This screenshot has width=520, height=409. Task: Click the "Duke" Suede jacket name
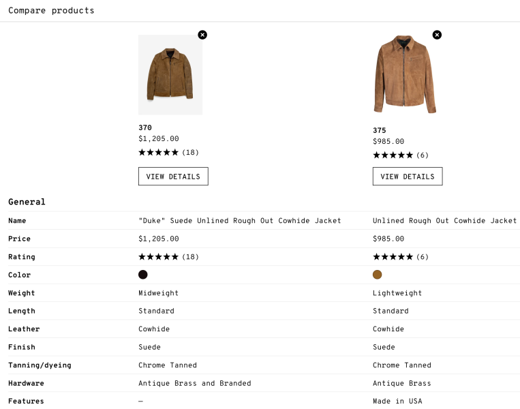click(x=239, y=221)
